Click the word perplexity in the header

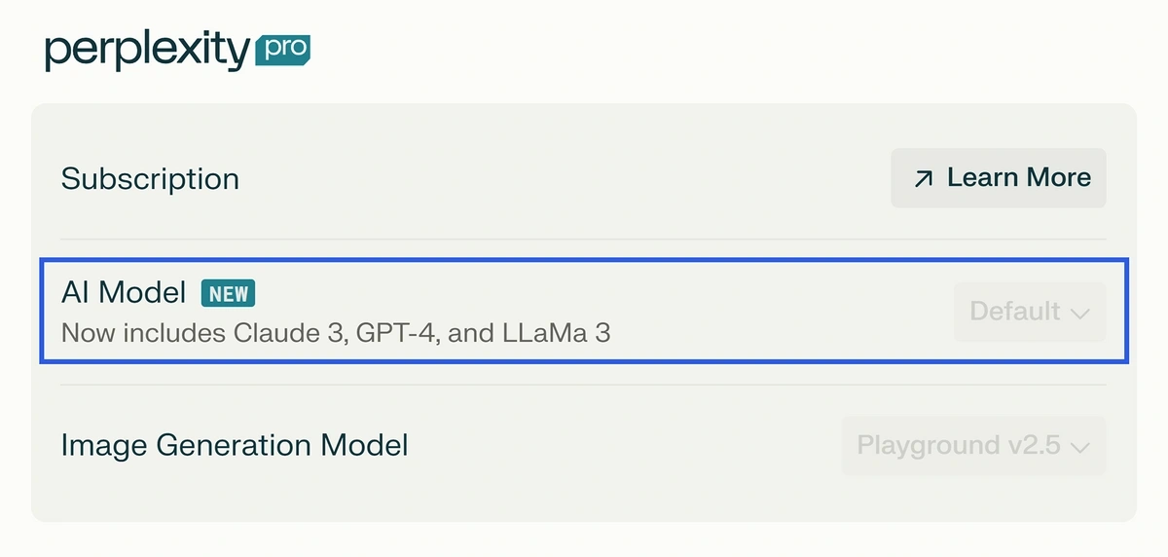pos(147,52)
